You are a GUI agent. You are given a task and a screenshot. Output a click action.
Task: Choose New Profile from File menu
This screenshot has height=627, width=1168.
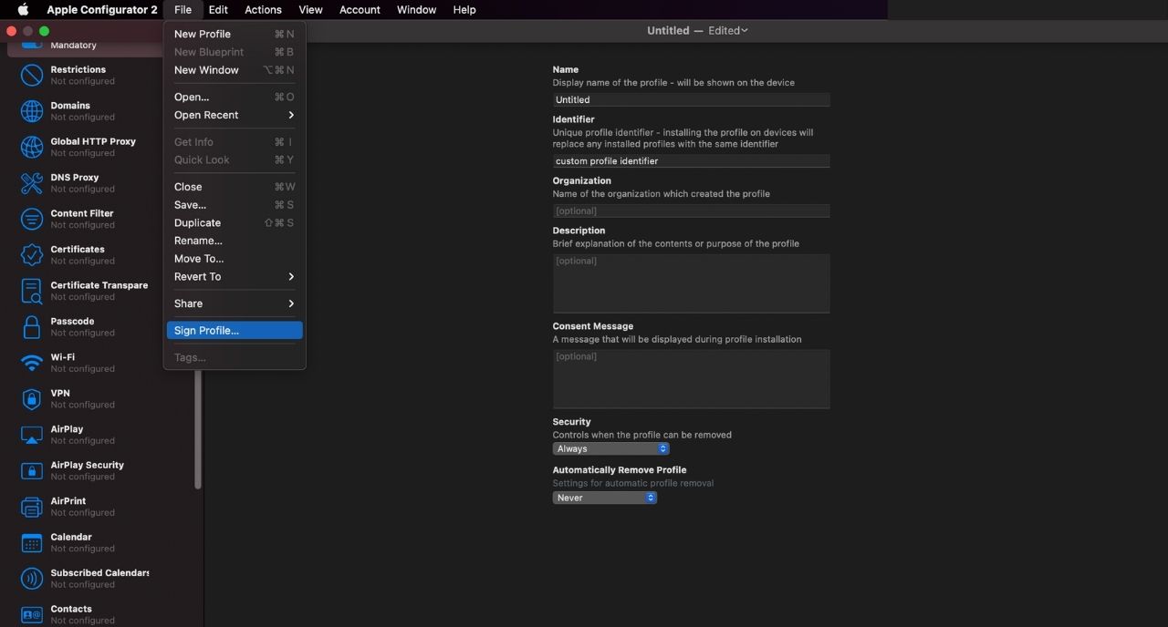coord(235,34)
